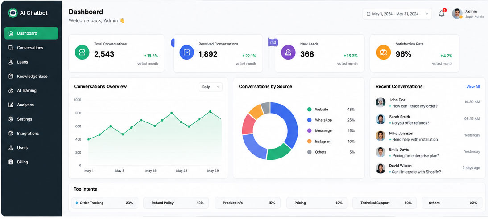Click Mike Johnson's avatar
The width and height of the screenshot is (488, 219).
(380, 136)
